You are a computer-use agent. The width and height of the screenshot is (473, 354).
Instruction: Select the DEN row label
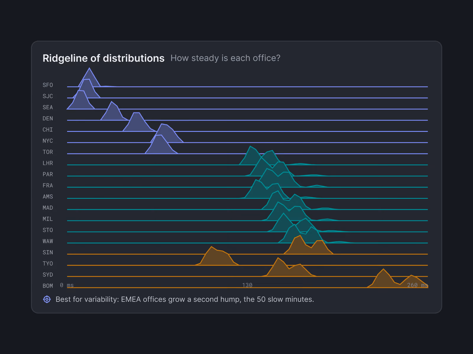click(48, 119)
